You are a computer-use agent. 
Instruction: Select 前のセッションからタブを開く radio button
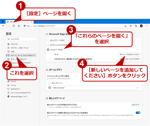(48, 45)
